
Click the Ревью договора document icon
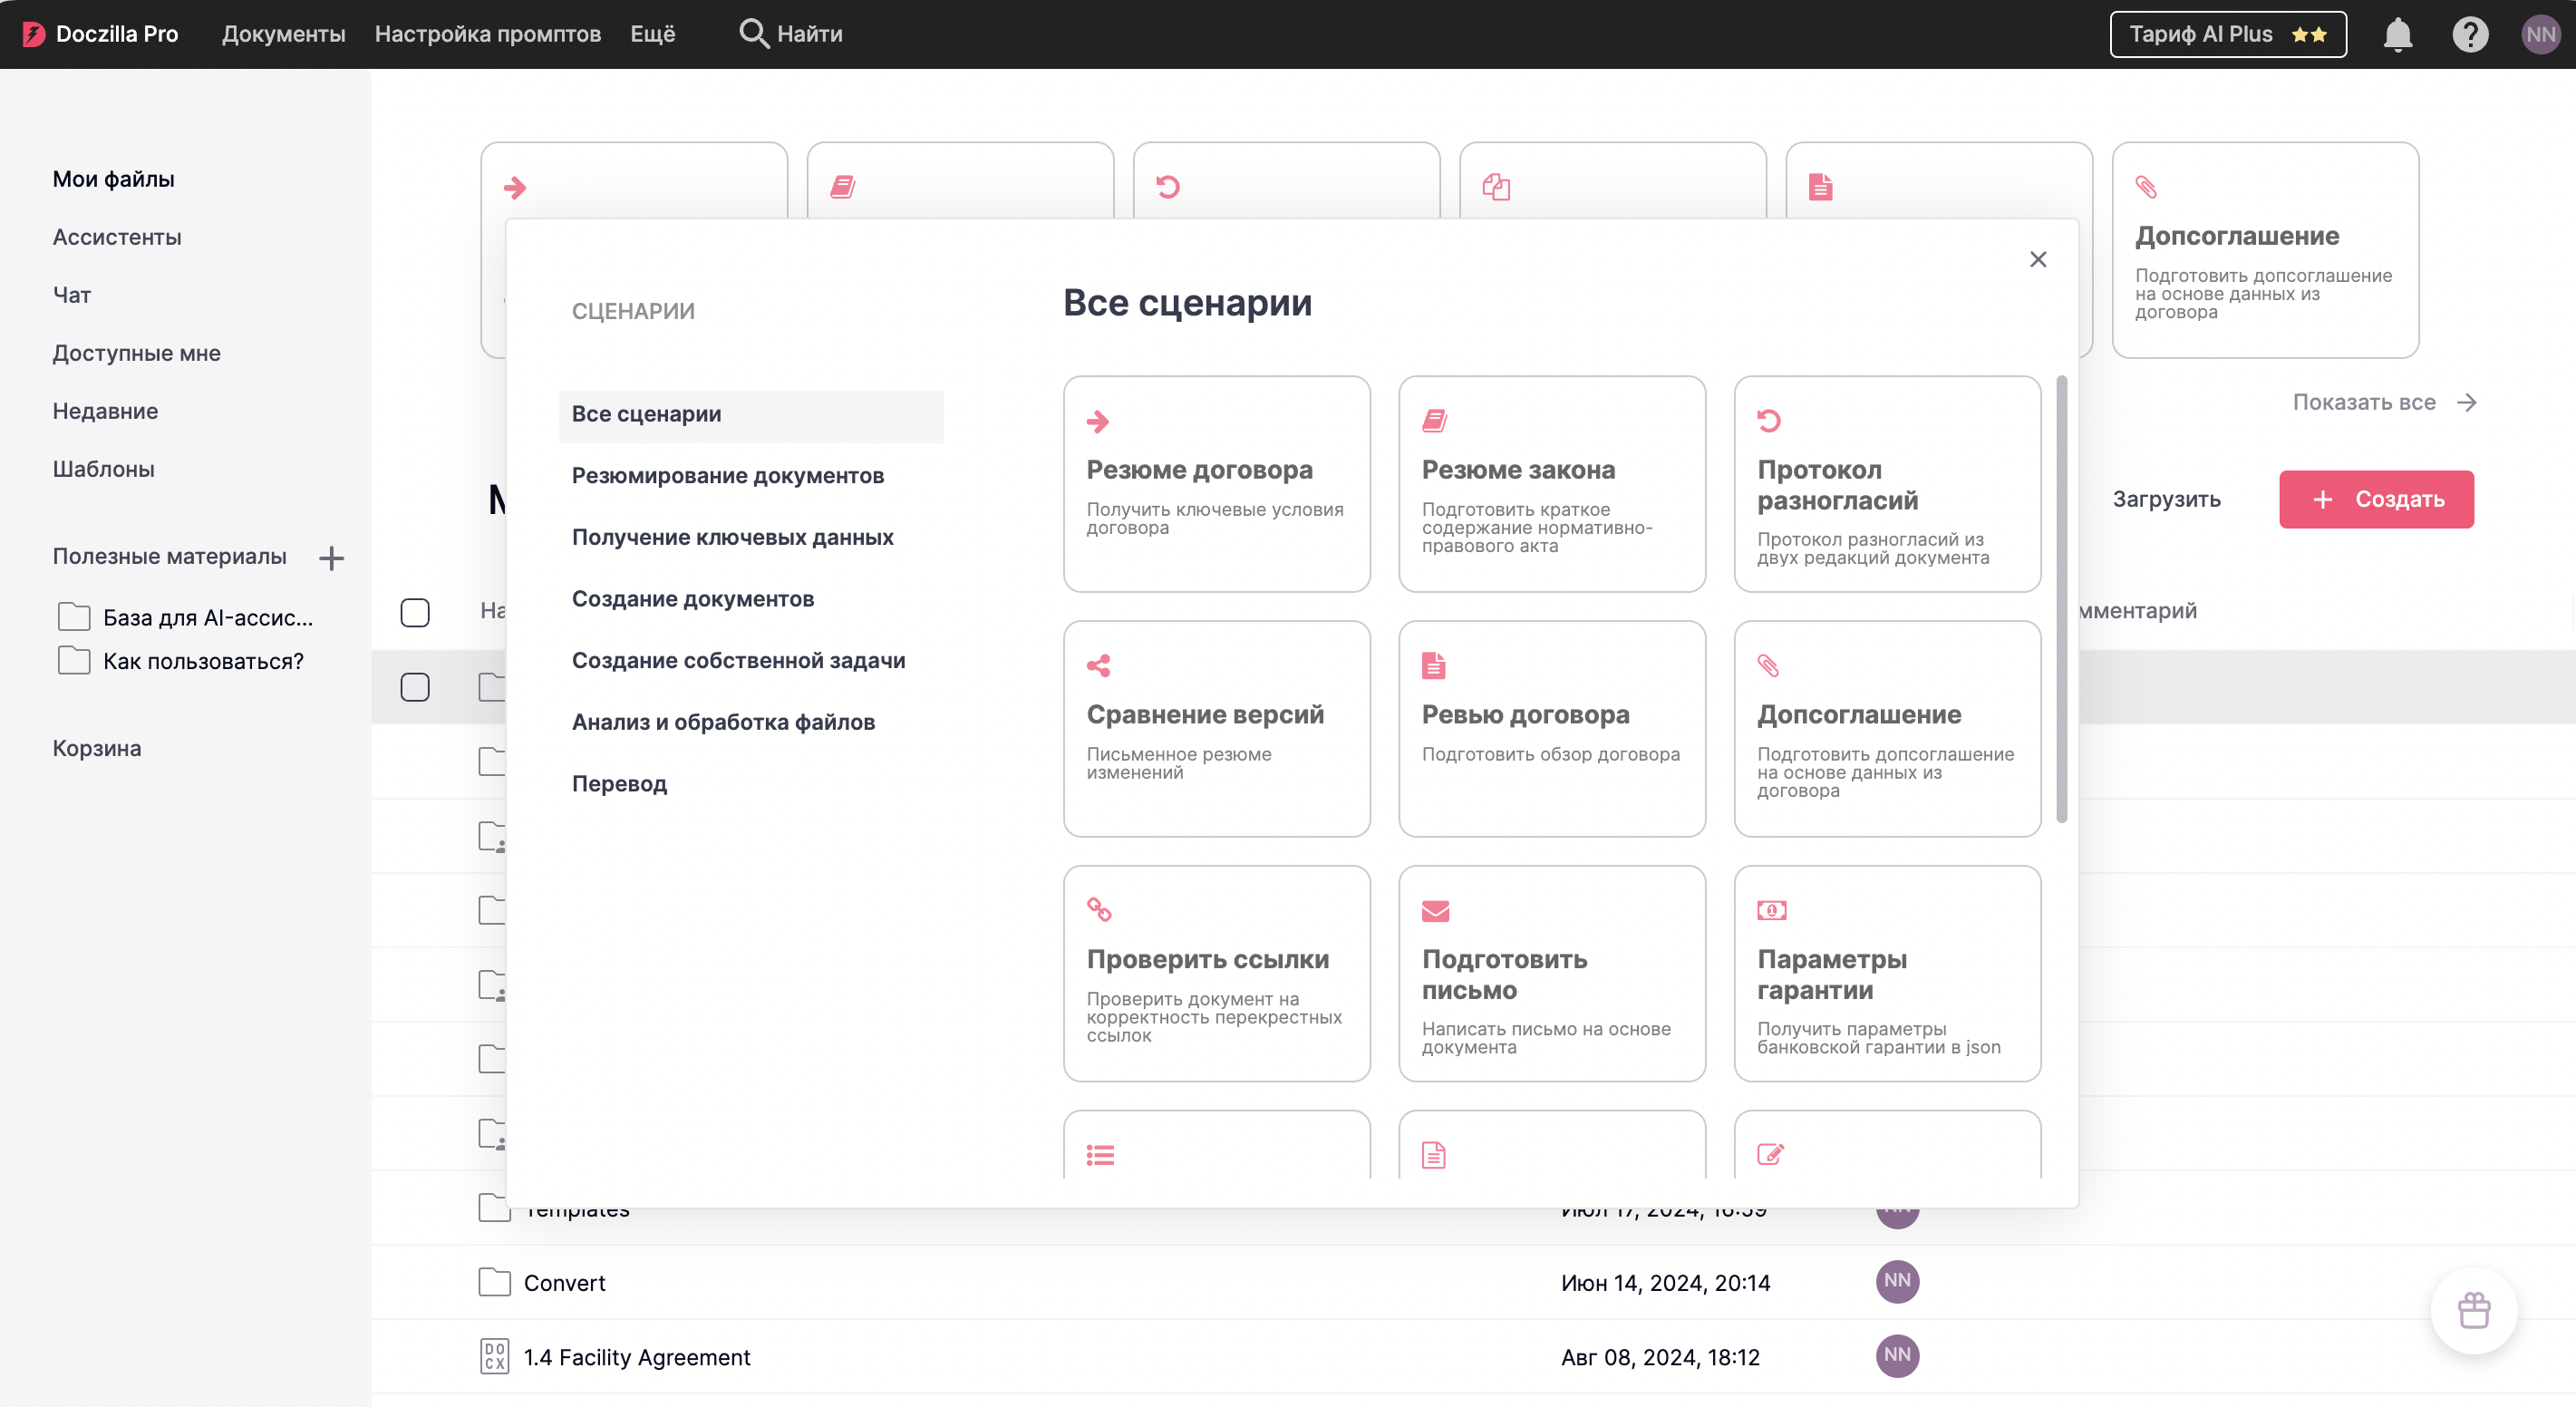pos(1434,665)
